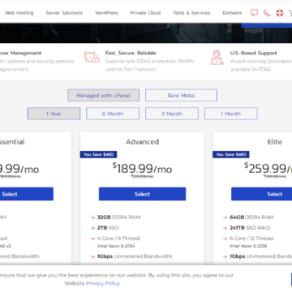This screenshot has height=292, width=292.
Task: Open the live chat icon
Action: [x=254, y=13]
